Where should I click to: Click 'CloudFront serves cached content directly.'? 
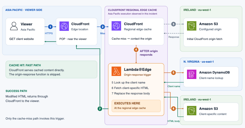coord(37,70)
